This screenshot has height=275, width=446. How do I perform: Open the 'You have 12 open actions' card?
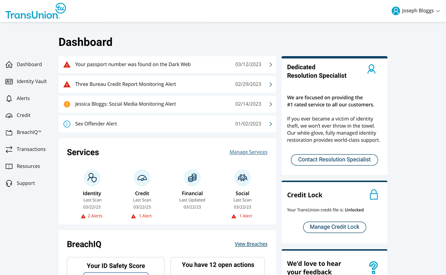click(218, 266)
